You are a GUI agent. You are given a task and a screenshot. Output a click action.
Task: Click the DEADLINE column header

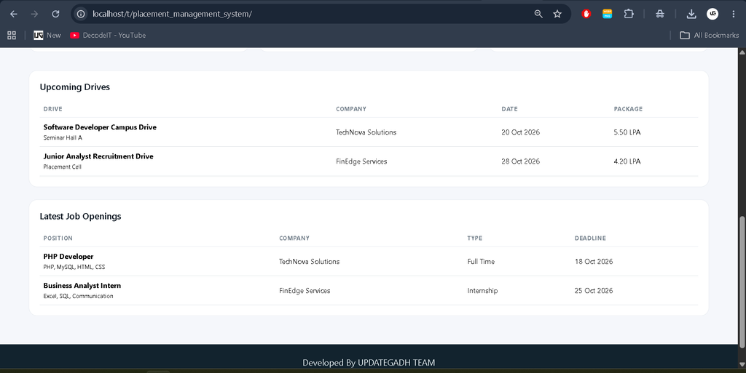pos(590,238)
